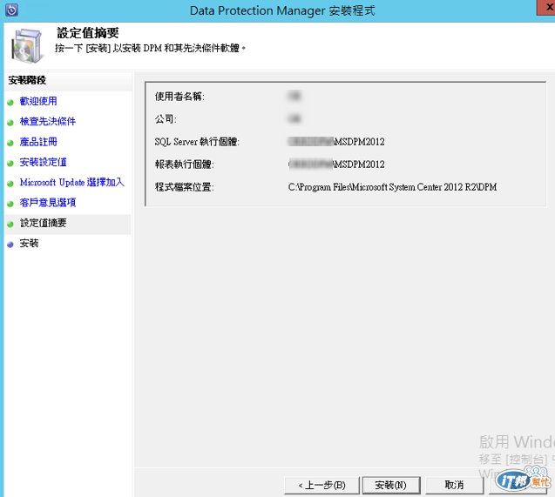Click the MSDPM2012 value next to SQL Server 執行個體
Viewport: 555px width, 497px height.
(359, 142)
